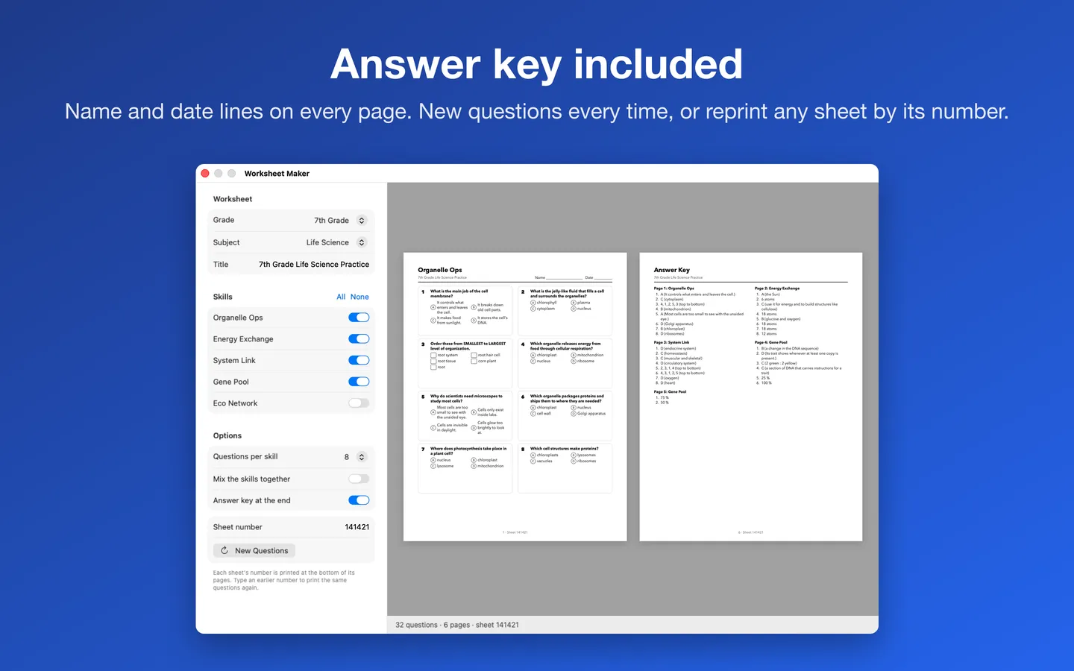Click the New Questions button
This screenshot has width=1074, height=671.
[x=254, y=551]
